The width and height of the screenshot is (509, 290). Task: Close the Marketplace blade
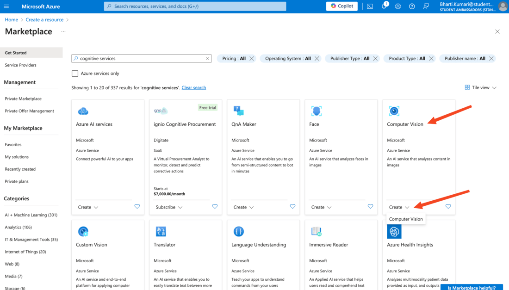pyautogui.click(x=497, y=31)
